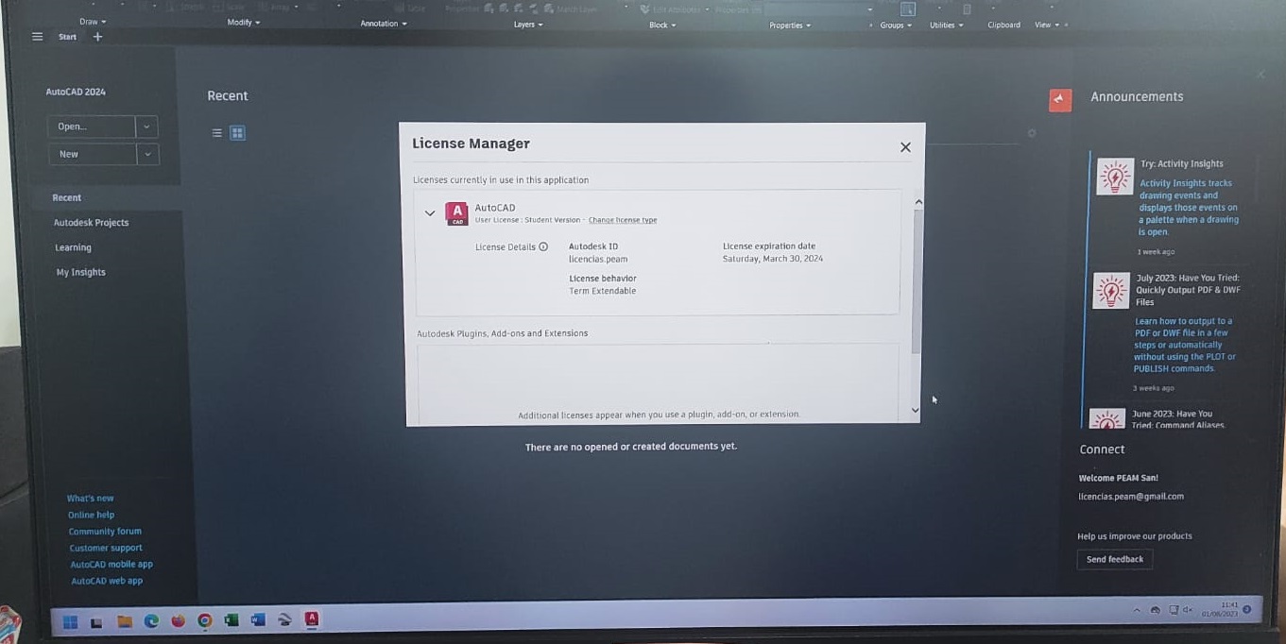Select Learning in the left sidebar
The width and height of the screenshot is (1286, 644).
73,247
